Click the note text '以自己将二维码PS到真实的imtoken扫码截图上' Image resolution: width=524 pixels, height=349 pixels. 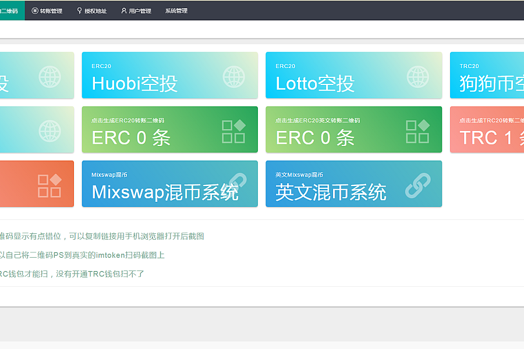click(x=82, y=255)
